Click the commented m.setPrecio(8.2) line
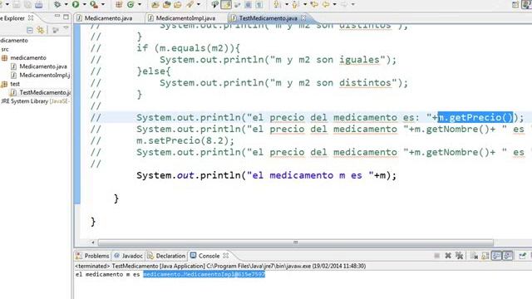Image resolution: width=532 pixels, height=299 pixels. point(185,140)
